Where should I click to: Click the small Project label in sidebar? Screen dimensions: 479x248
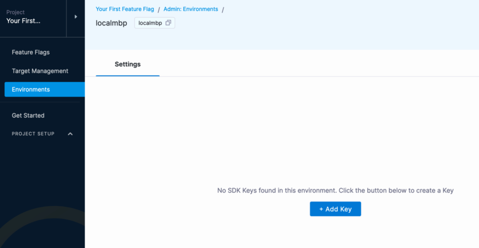[15, 12]
